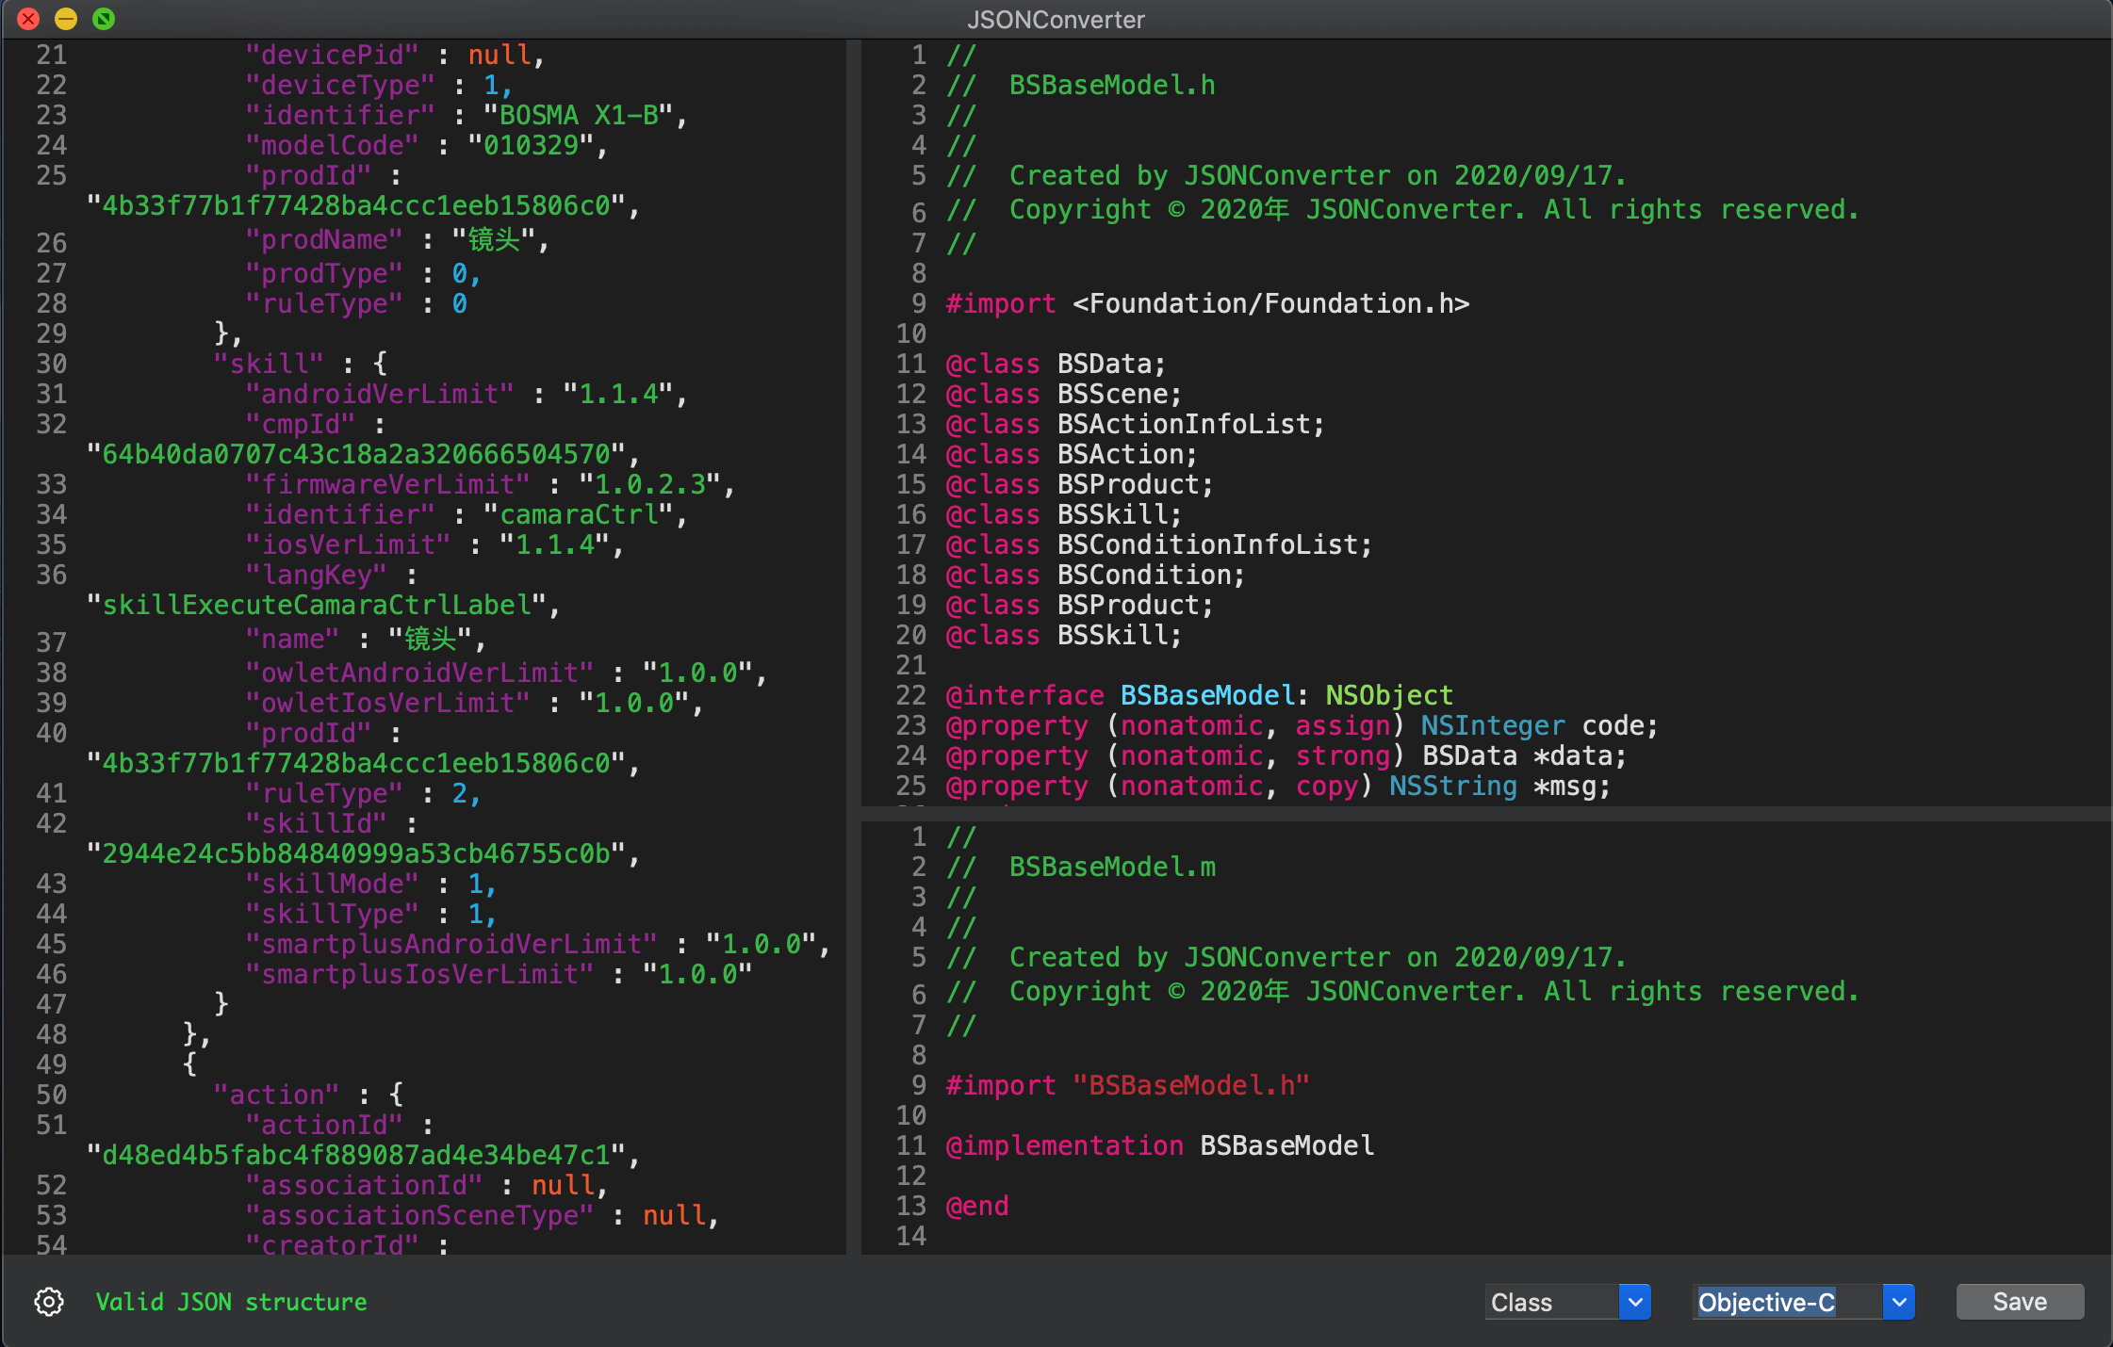Screen dimensions: 2113x1347
Task: Click the "smartplusAndroidVerLimit" key
Action: (x=451, y=944)
